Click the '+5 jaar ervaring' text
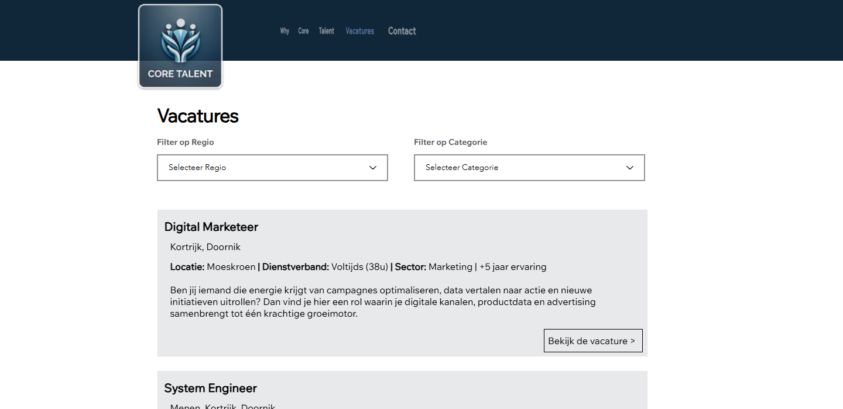Viewport: 843px width, 409px height. [513, 266]
